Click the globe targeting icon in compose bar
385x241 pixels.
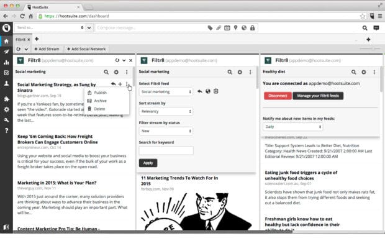coord(244,28)
